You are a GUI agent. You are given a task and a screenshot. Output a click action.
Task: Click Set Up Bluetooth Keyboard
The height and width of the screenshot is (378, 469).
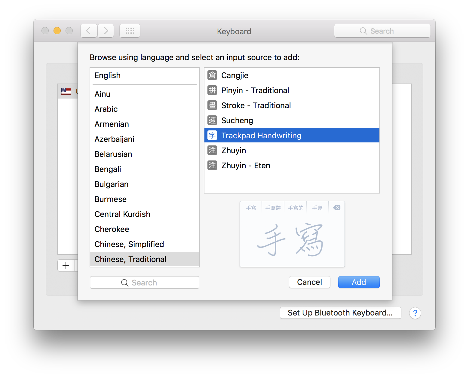pyautogui.click(x=340, y=312)
